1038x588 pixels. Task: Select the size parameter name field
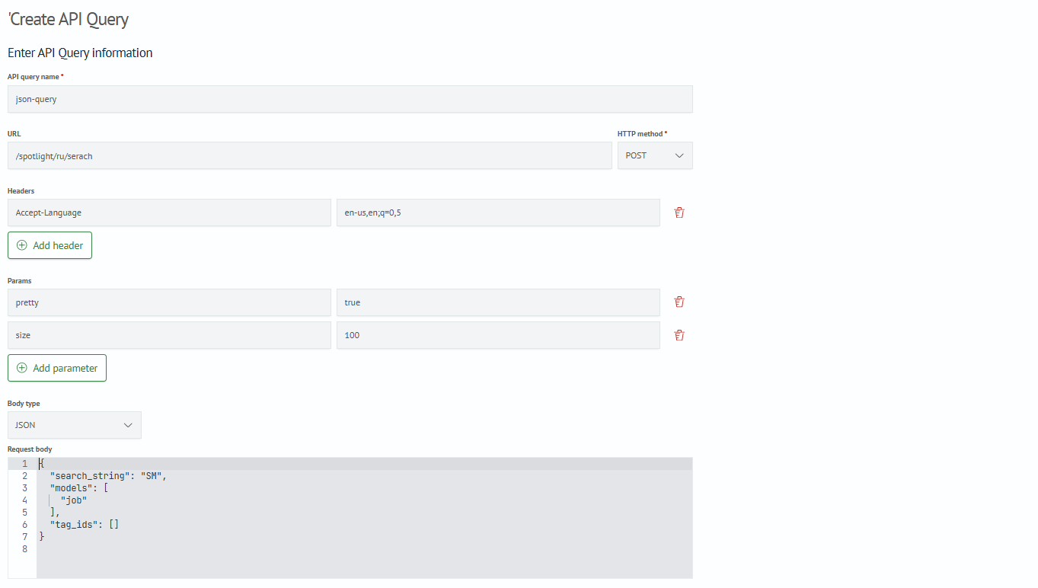(x=169, y=335)
